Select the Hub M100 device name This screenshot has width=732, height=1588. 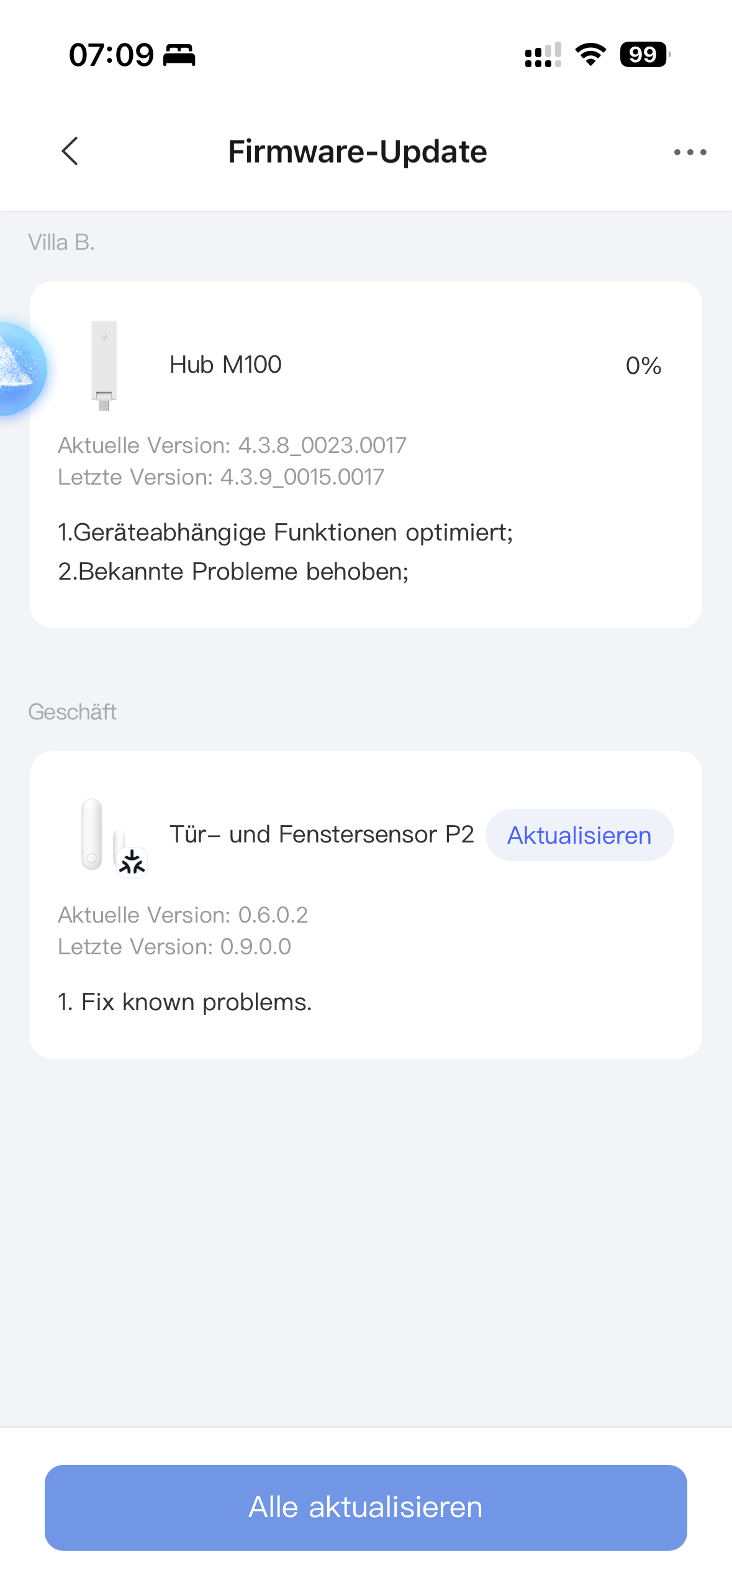tap(225, 365)
